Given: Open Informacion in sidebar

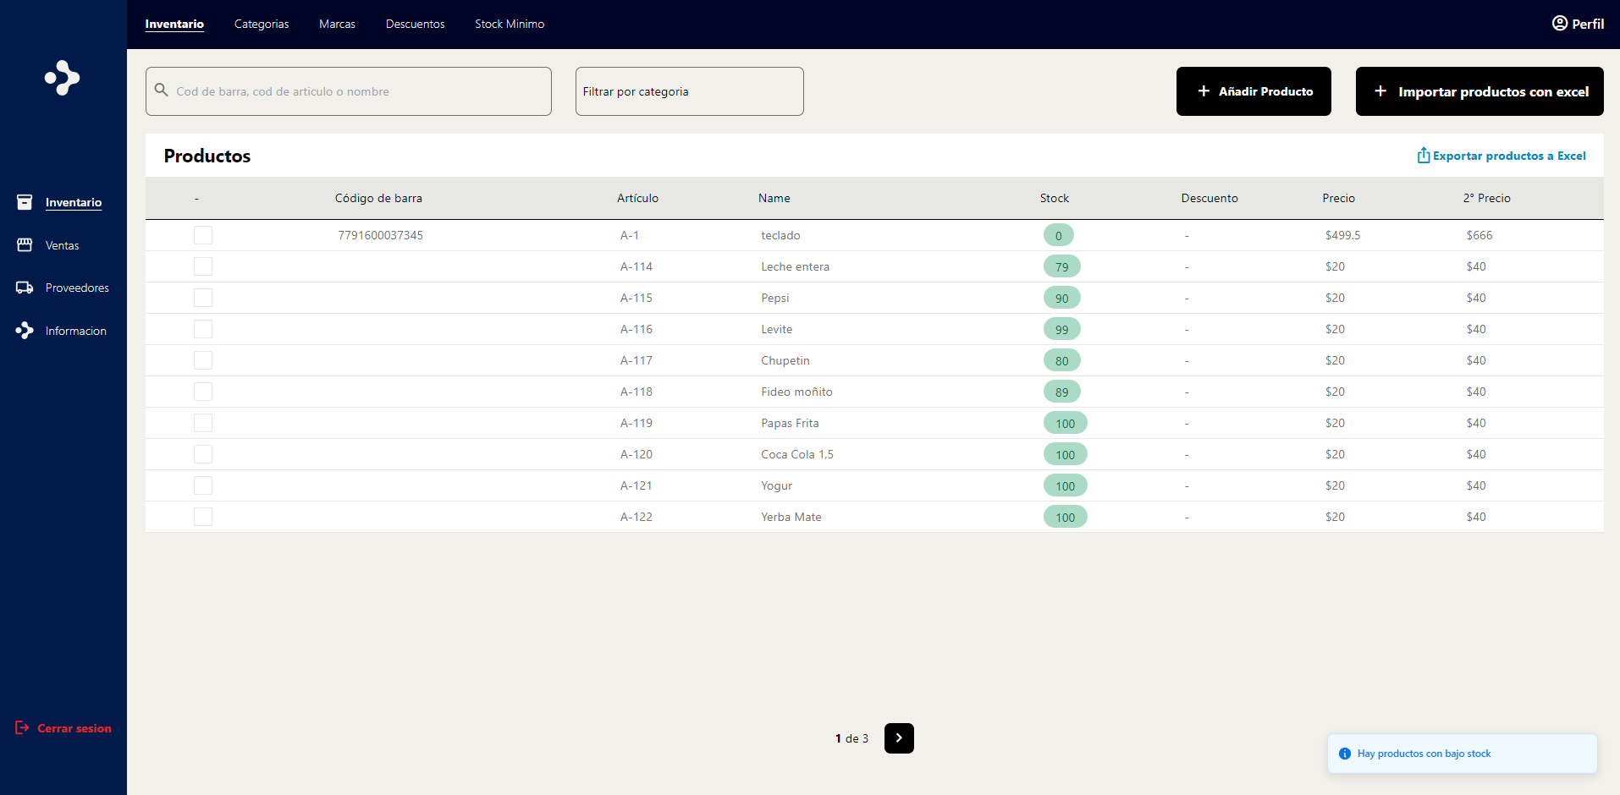Looking at the screenshot, I should tap(76, 331).
